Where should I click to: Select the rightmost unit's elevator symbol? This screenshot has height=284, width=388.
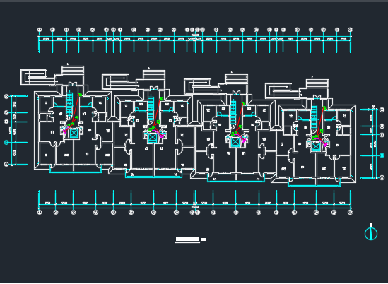pyautogui.click(x=315, y=147)
